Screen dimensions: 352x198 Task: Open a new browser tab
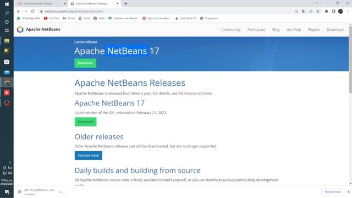[126, 4]
